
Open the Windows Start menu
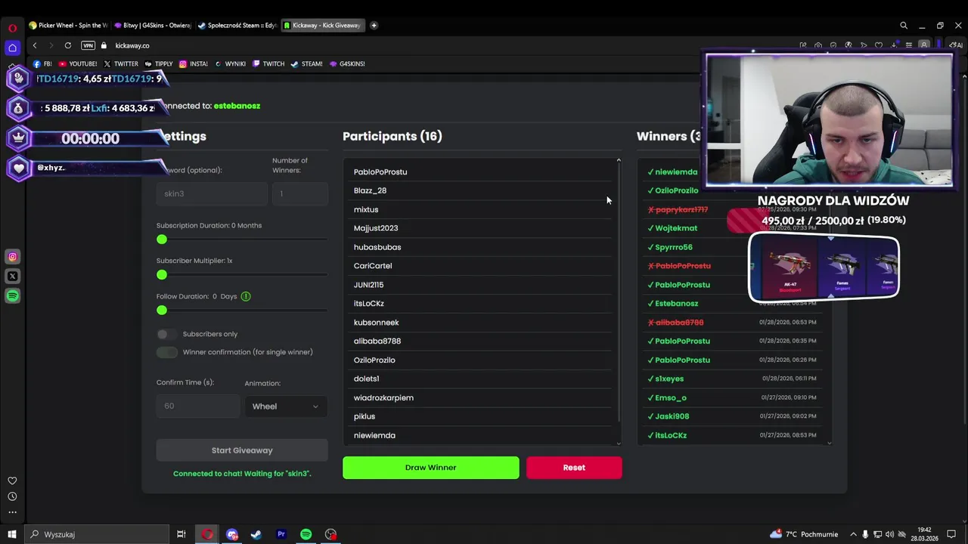pos(12,534)
